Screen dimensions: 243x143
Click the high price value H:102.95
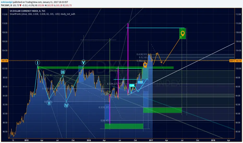pyautogui.click(x=49, y=5)
